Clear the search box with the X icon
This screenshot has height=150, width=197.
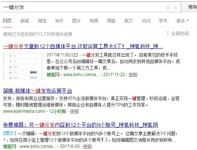click(175, 8)
